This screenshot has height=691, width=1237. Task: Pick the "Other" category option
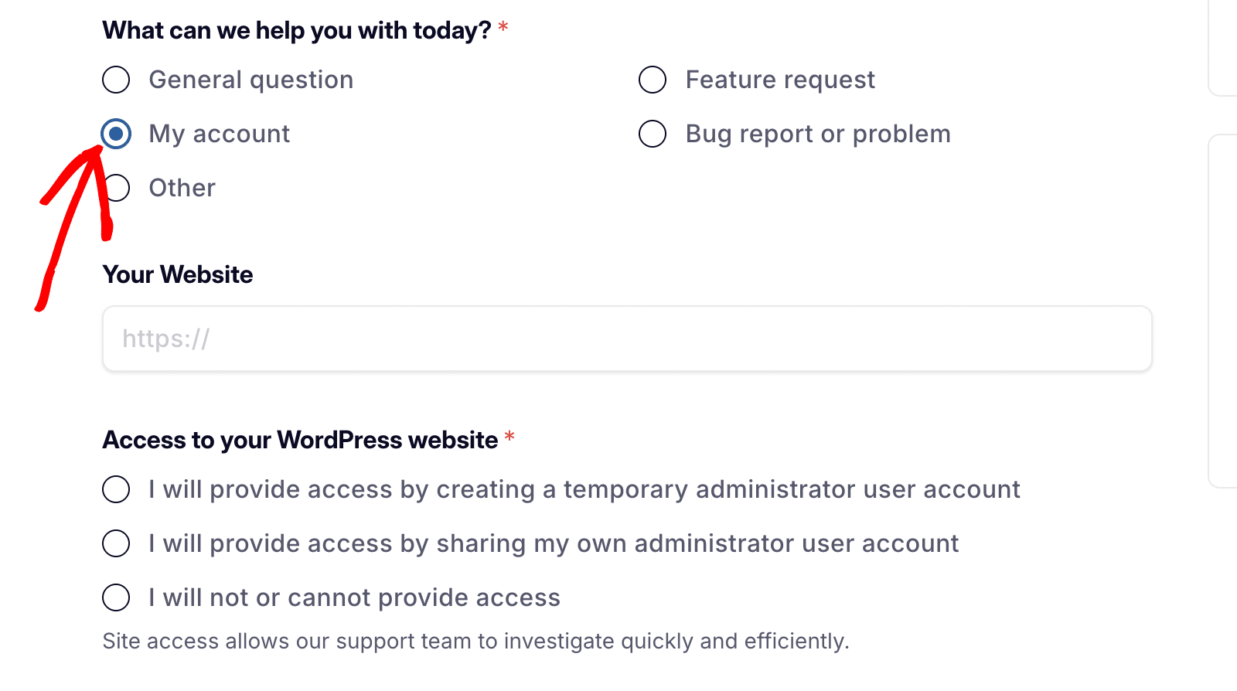[x=115, y=187]
